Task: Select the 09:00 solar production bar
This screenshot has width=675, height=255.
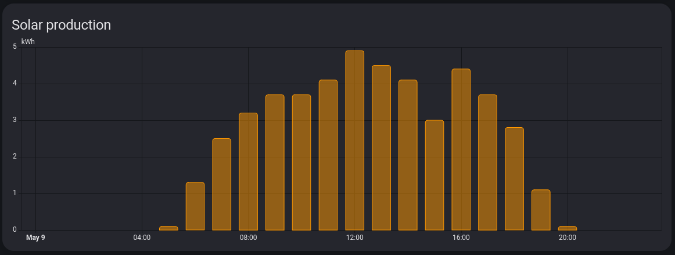Action: click(x=275, y=162)
